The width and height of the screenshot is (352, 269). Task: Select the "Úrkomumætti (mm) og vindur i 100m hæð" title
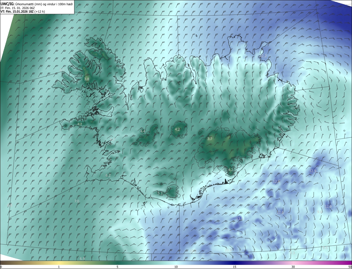point(44,4)
